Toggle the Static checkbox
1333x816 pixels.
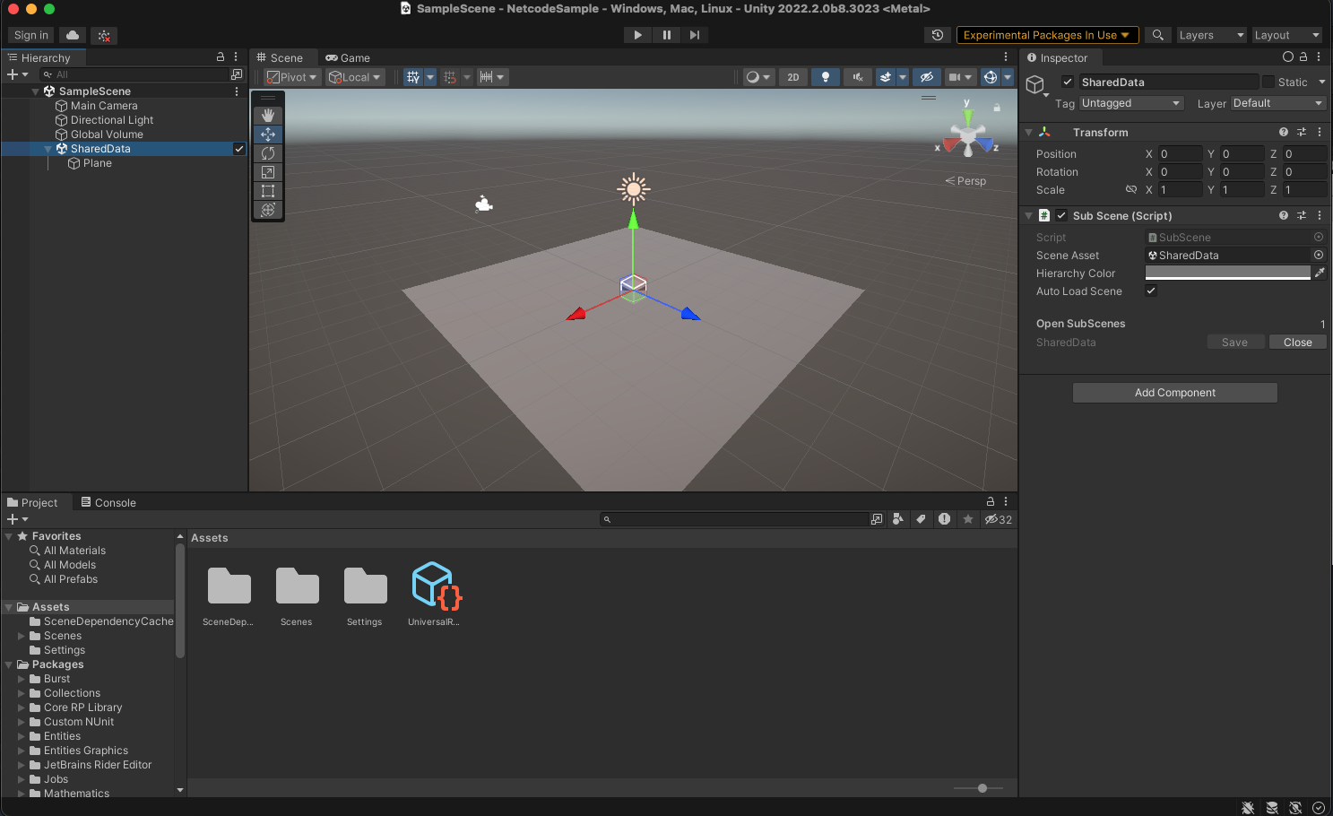tap(1268, 82)
